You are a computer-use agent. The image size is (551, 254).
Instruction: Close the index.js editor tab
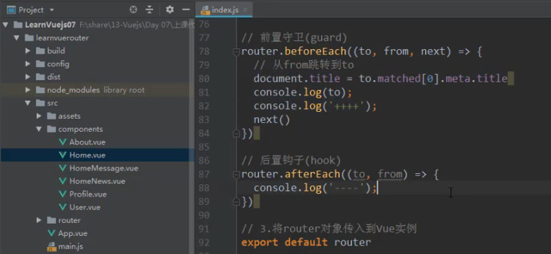click(245, 10)
